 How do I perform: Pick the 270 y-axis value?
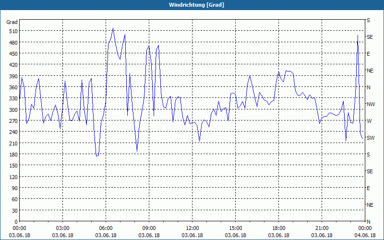13,121
